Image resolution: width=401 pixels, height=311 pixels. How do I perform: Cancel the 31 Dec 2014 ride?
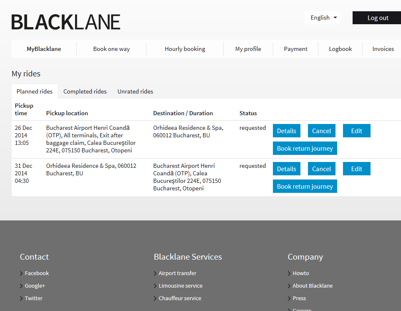[x=321, y=169]
